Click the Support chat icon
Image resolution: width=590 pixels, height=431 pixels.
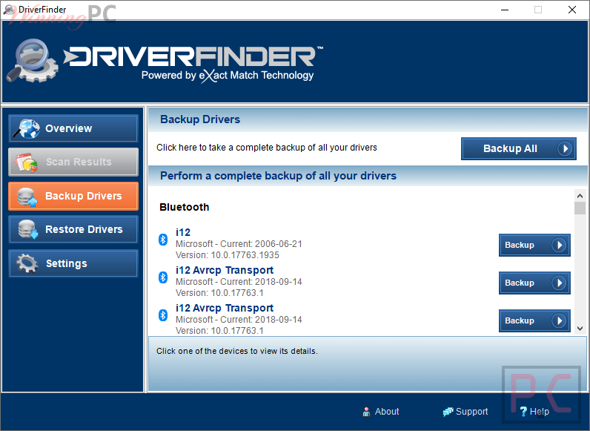tap(448, 412)
